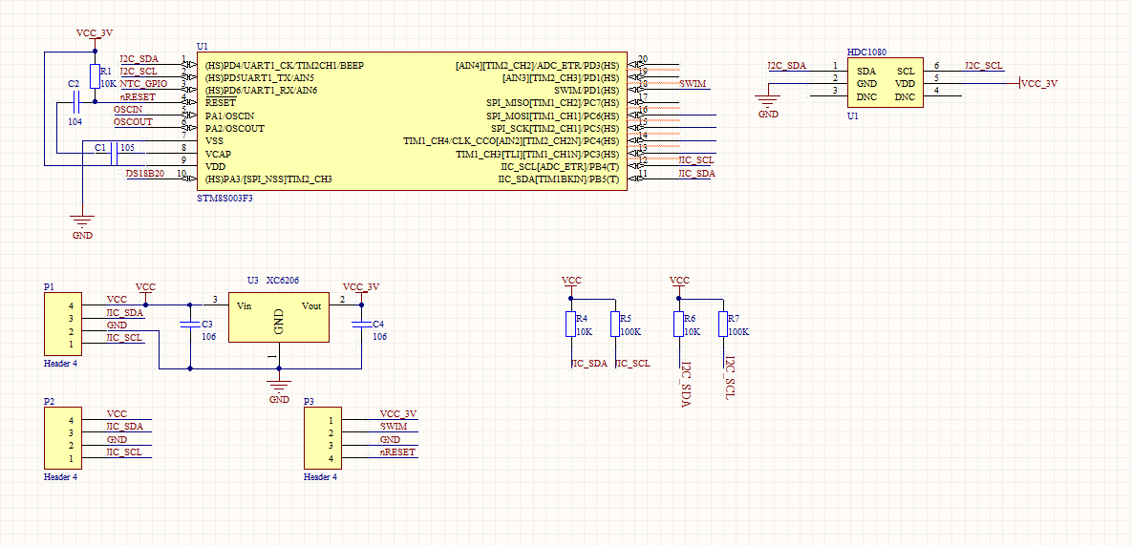1132x546 pixels.
Task: Click the HDC1080 part name text
Action: click(x=866, y=52)
